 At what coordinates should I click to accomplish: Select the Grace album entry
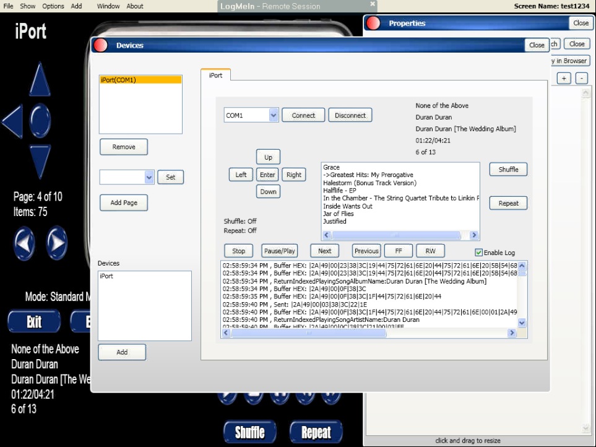point(331,167)
